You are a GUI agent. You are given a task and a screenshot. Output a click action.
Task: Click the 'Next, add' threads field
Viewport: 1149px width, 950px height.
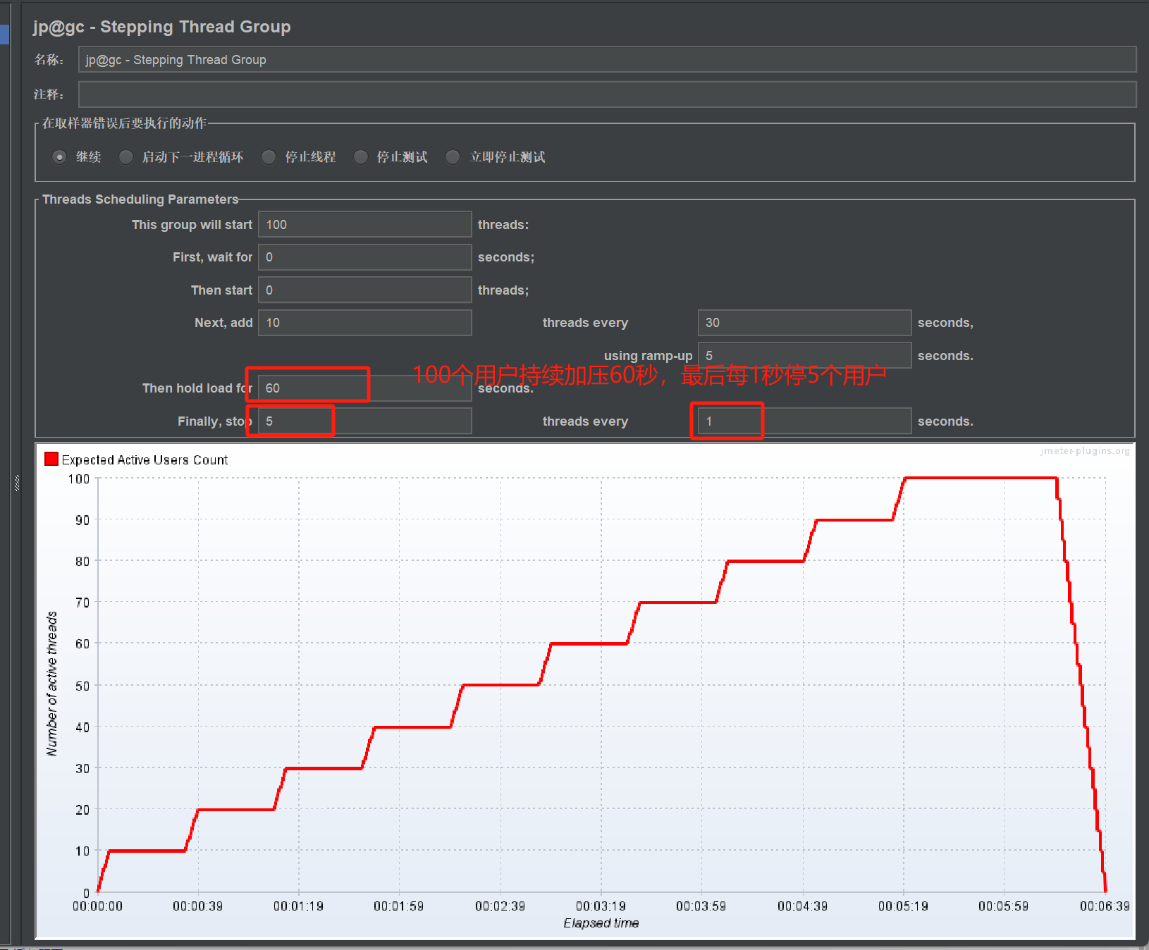pyautogui.click(x=364, y=323)
